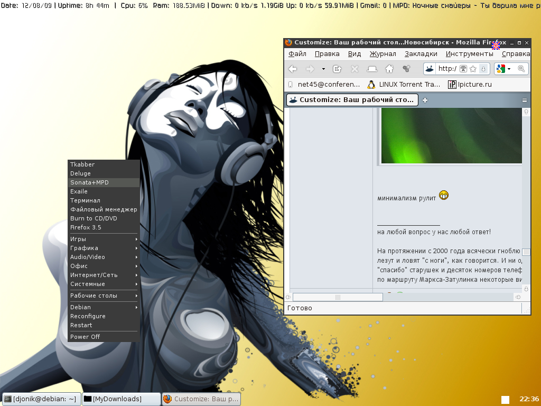Focus the http:/ address field
The image size is (541, 406).
[447, 69]
